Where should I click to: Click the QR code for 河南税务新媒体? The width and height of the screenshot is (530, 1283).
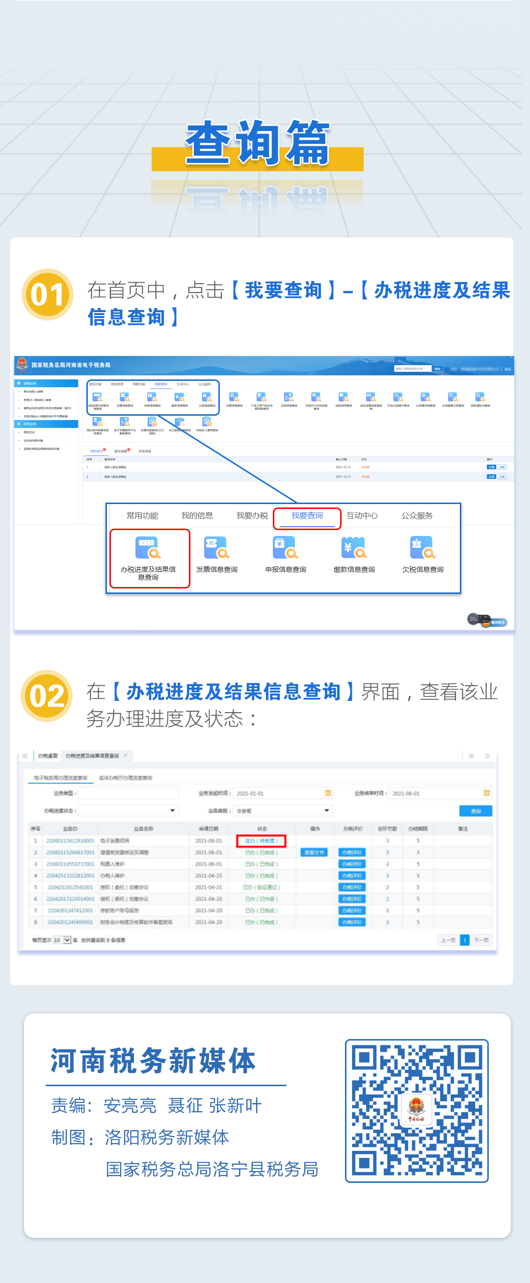coord(417,1111)
